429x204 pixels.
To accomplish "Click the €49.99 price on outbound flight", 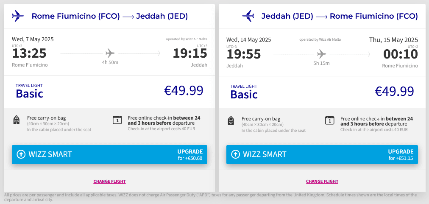I will pyautogui.click(x=184, y=91).
